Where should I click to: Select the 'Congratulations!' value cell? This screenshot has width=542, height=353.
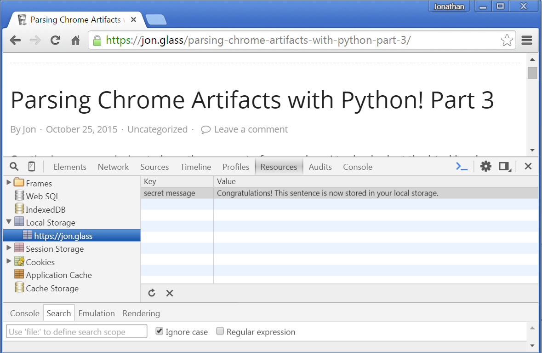click(x=376, y=193)
